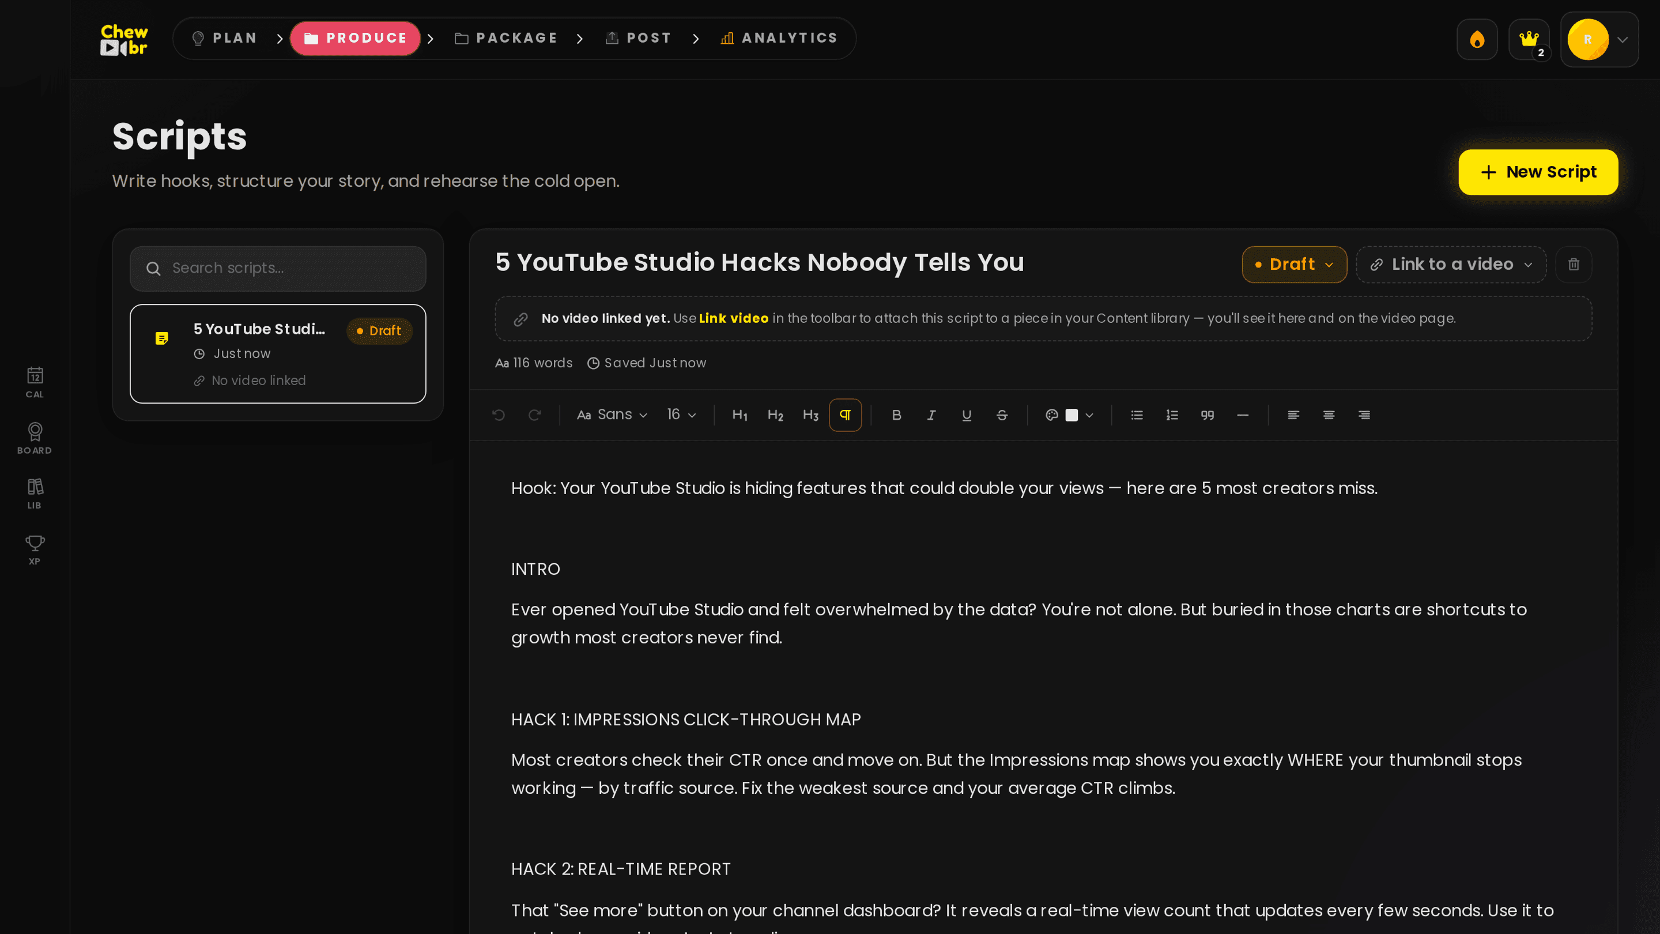This screenshot has height=934, width=1660.
Task: Click the Draft badge on script card
Action: (380, 331)
